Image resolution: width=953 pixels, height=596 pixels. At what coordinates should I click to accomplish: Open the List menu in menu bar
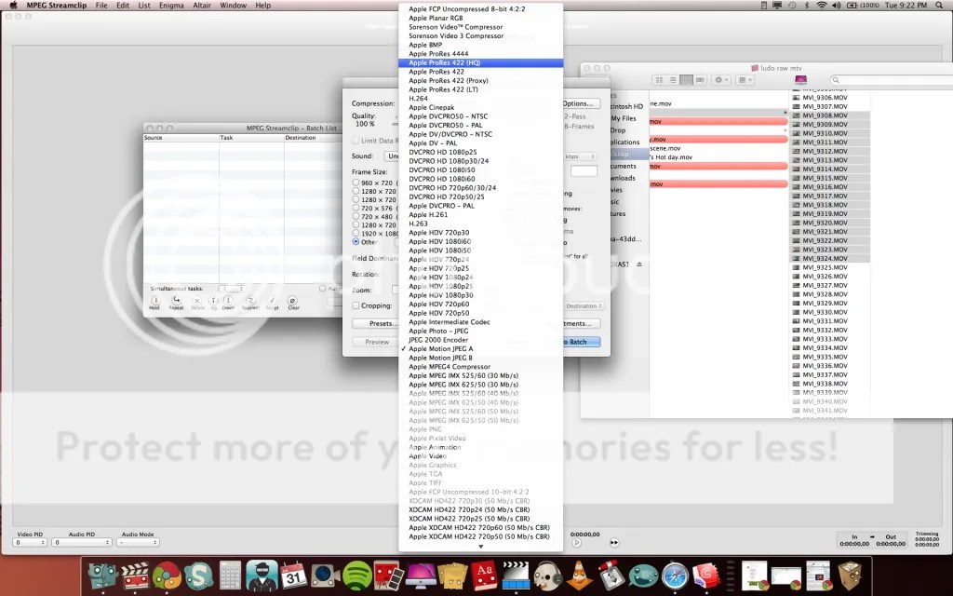point(144,5)
